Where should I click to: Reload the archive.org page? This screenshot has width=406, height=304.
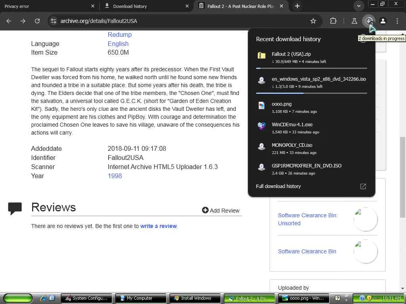pos(37,21)
